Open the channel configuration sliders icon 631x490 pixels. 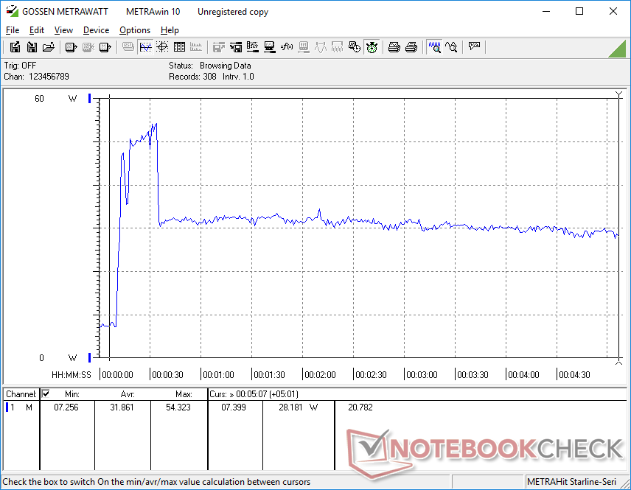(253, 47)
